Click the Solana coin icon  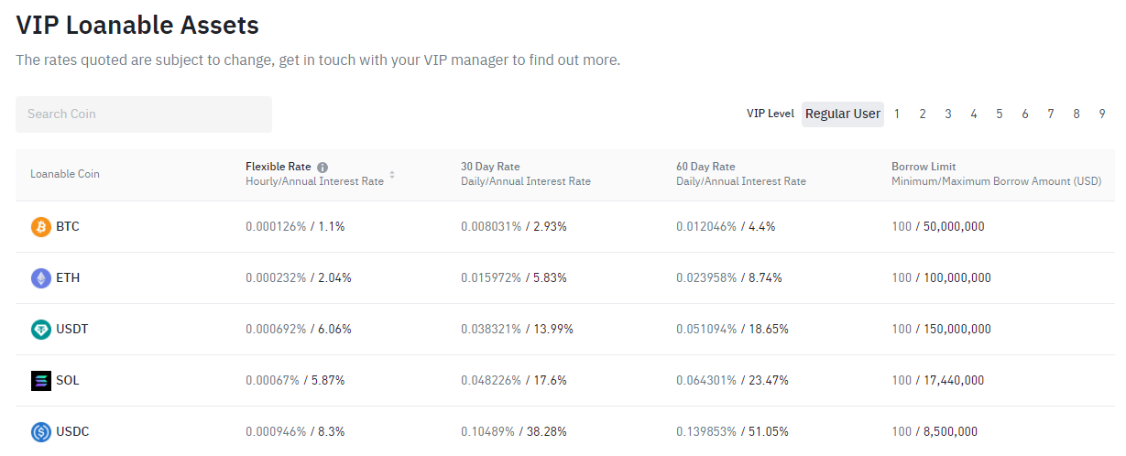41,380
